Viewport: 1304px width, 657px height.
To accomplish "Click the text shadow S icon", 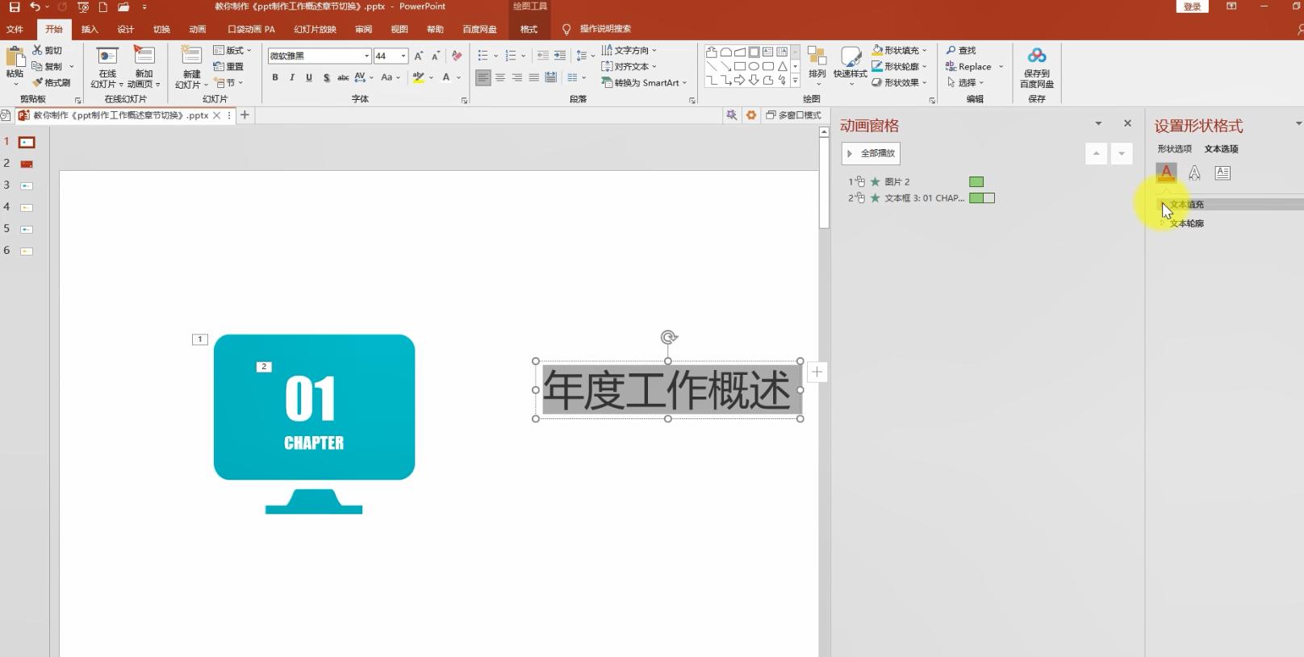I will pyautogui.click(x=326, y=78).
